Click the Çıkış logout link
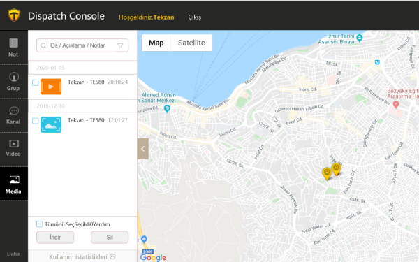419x262 pixels. coord(195,17)
